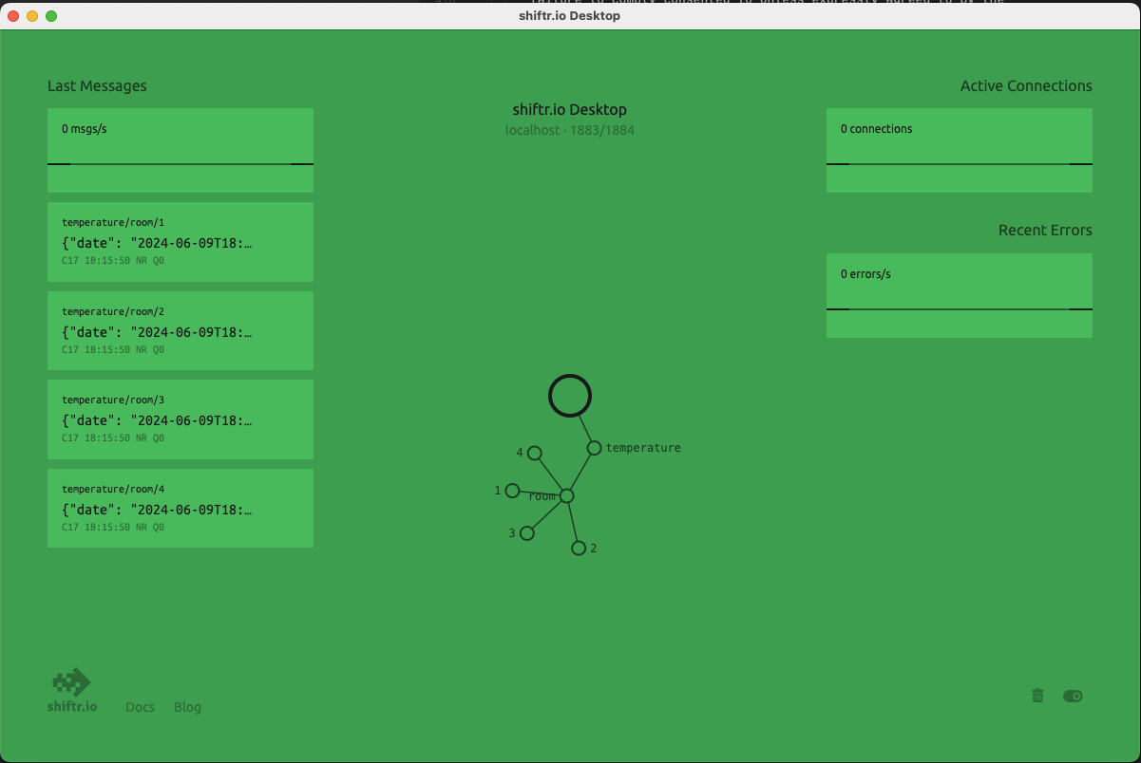Viewport: 1141px width, 763px height.
Task: Select the 0 connections panel under Active Connections
Action: pyautogui.click(x=959, y=135)
